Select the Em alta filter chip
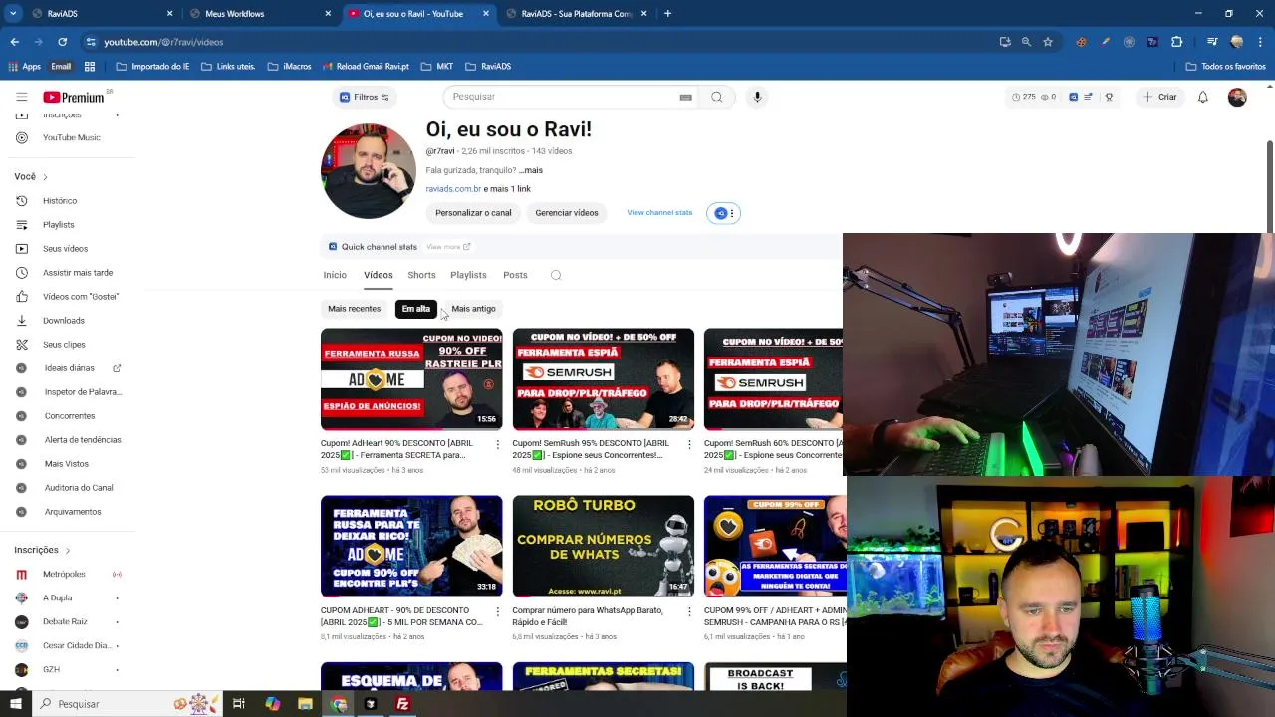The width and height of the screenshot is (1275, 717). (x=415, y=309)
